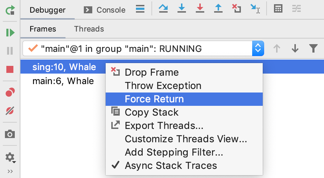
Task: Click the Step Over icon
Action: [x=163, y=9]
